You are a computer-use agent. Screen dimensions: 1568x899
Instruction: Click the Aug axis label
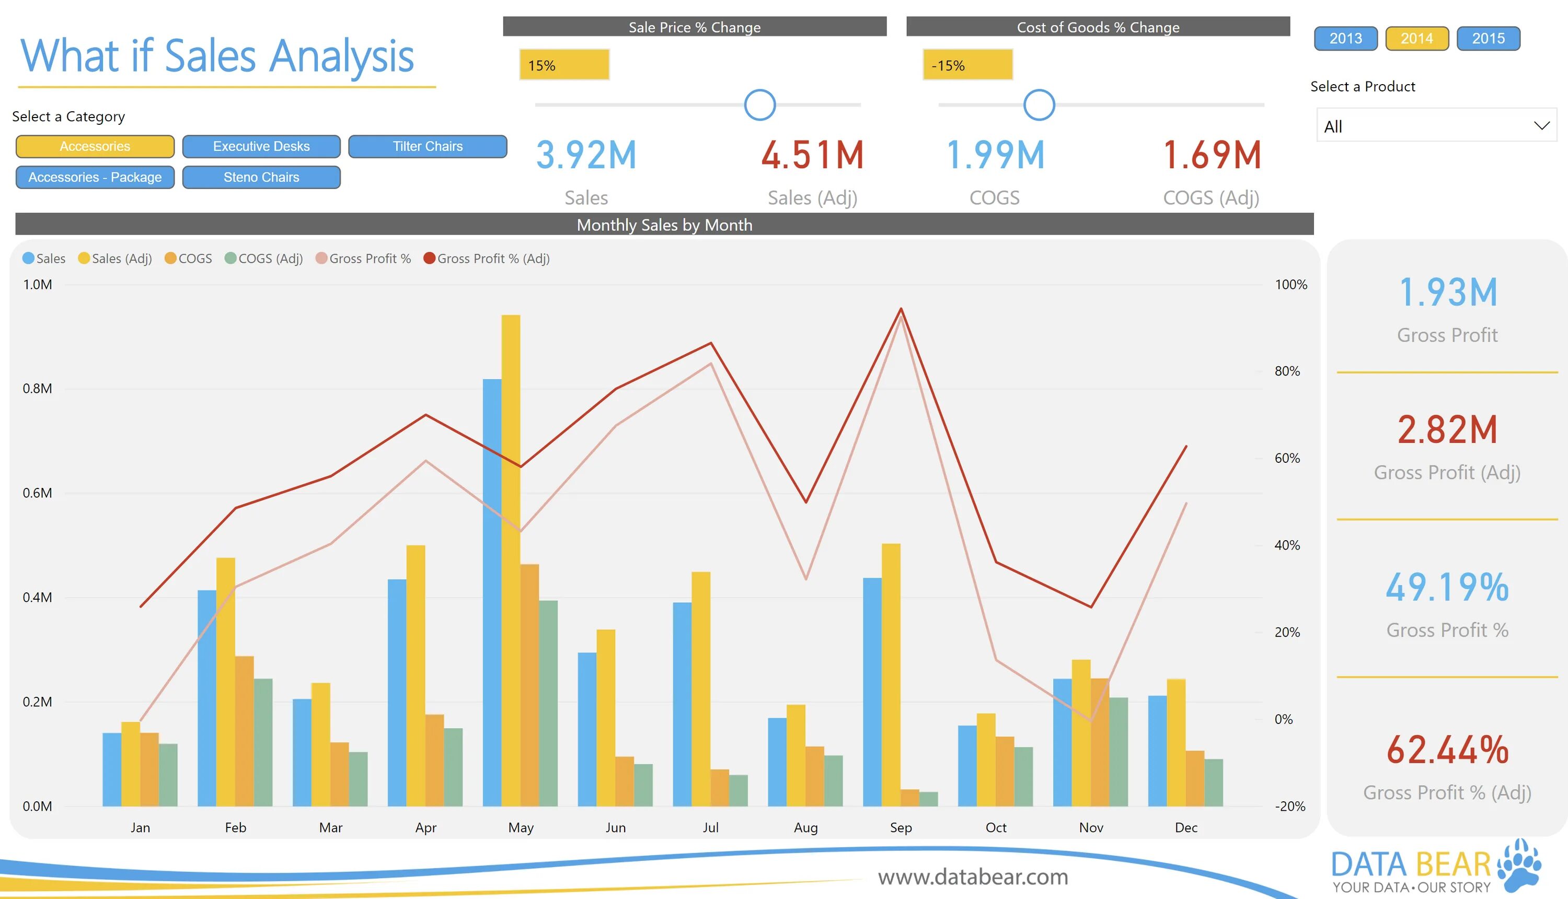[805, 827]
